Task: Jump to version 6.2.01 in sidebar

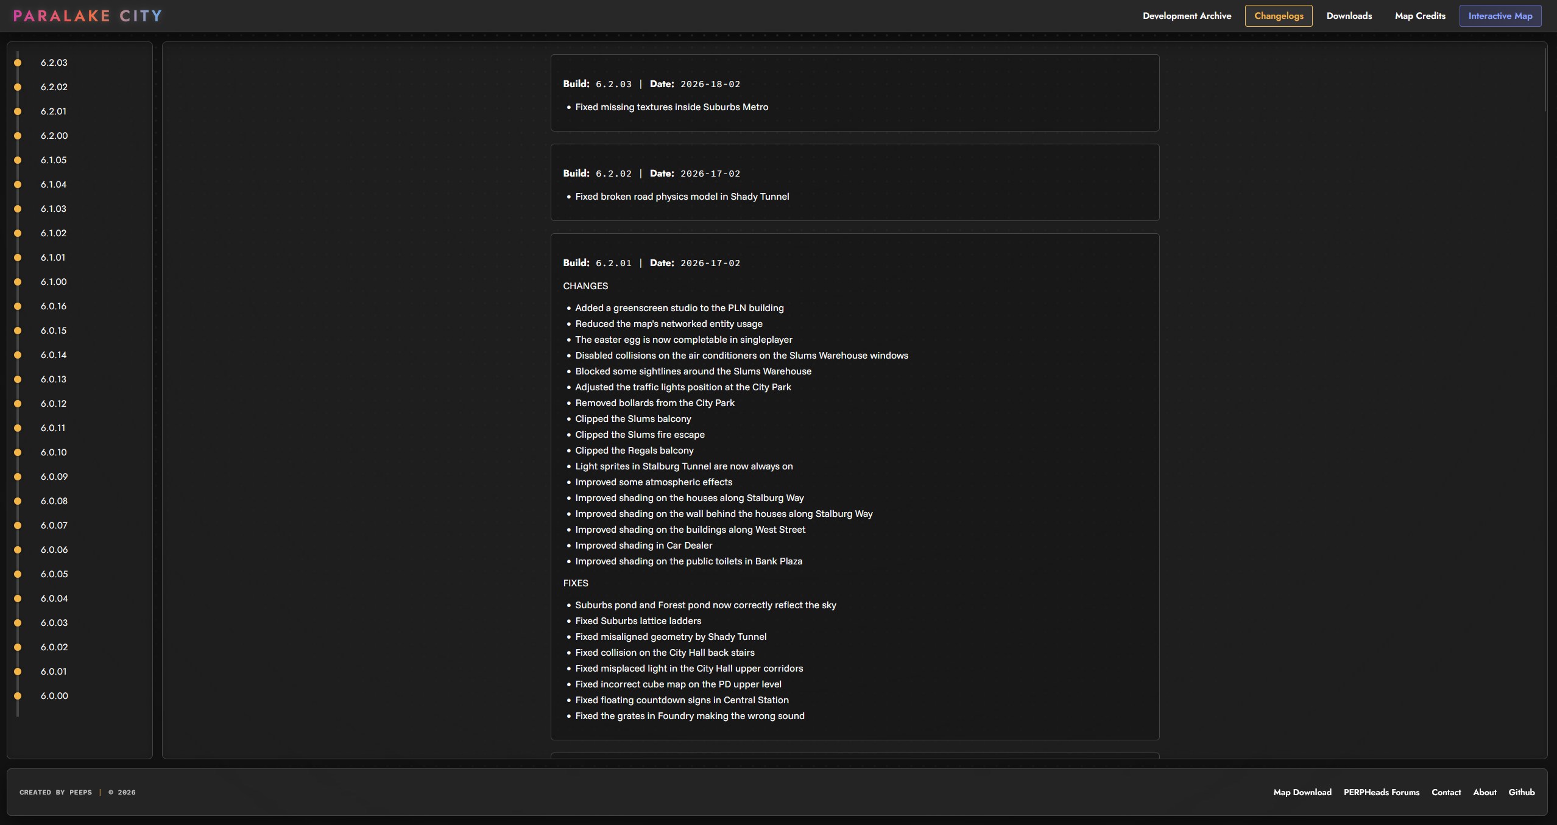Action: (x=54, y=111)
